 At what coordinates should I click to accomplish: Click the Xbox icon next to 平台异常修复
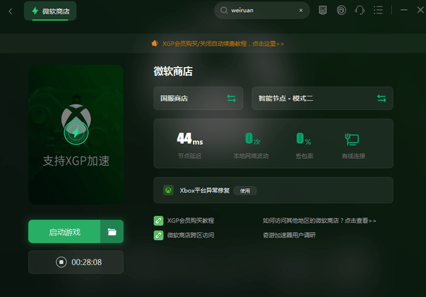[168, 190]
